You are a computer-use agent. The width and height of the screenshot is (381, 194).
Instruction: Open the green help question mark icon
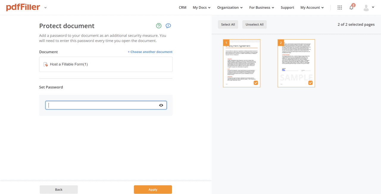(159, 26)
